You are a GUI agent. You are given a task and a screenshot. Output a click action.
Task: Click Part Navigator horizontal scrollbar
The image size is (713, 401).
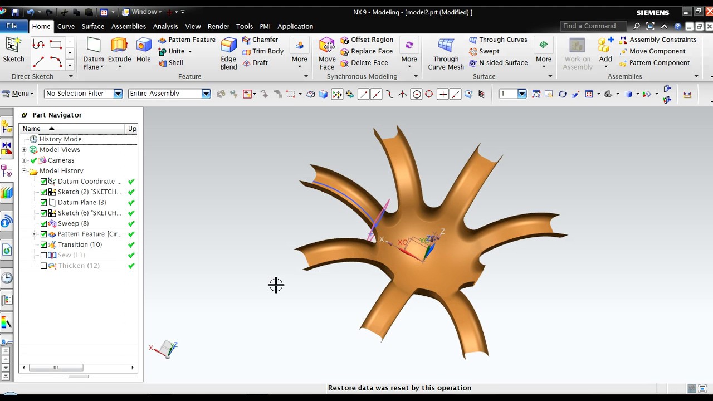(x=56, y=368)
